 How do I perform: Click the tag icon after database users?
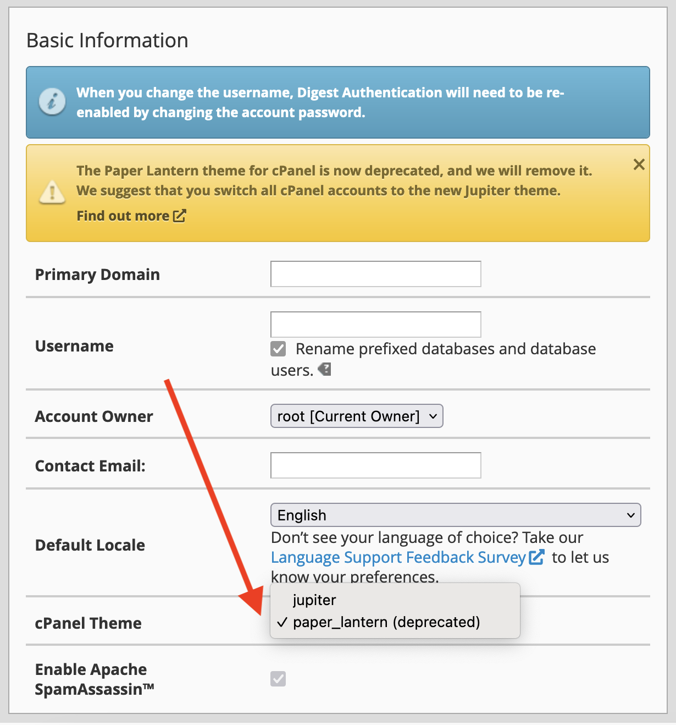pos(325,369)
